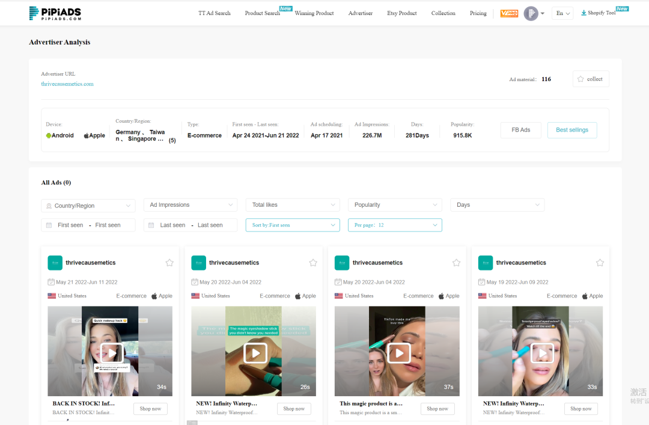The width and height of the screenshot is (649, 425).
Task: Open the BACK IN STOCK! Inf... ad title
Action: click(x=84, y=403)
